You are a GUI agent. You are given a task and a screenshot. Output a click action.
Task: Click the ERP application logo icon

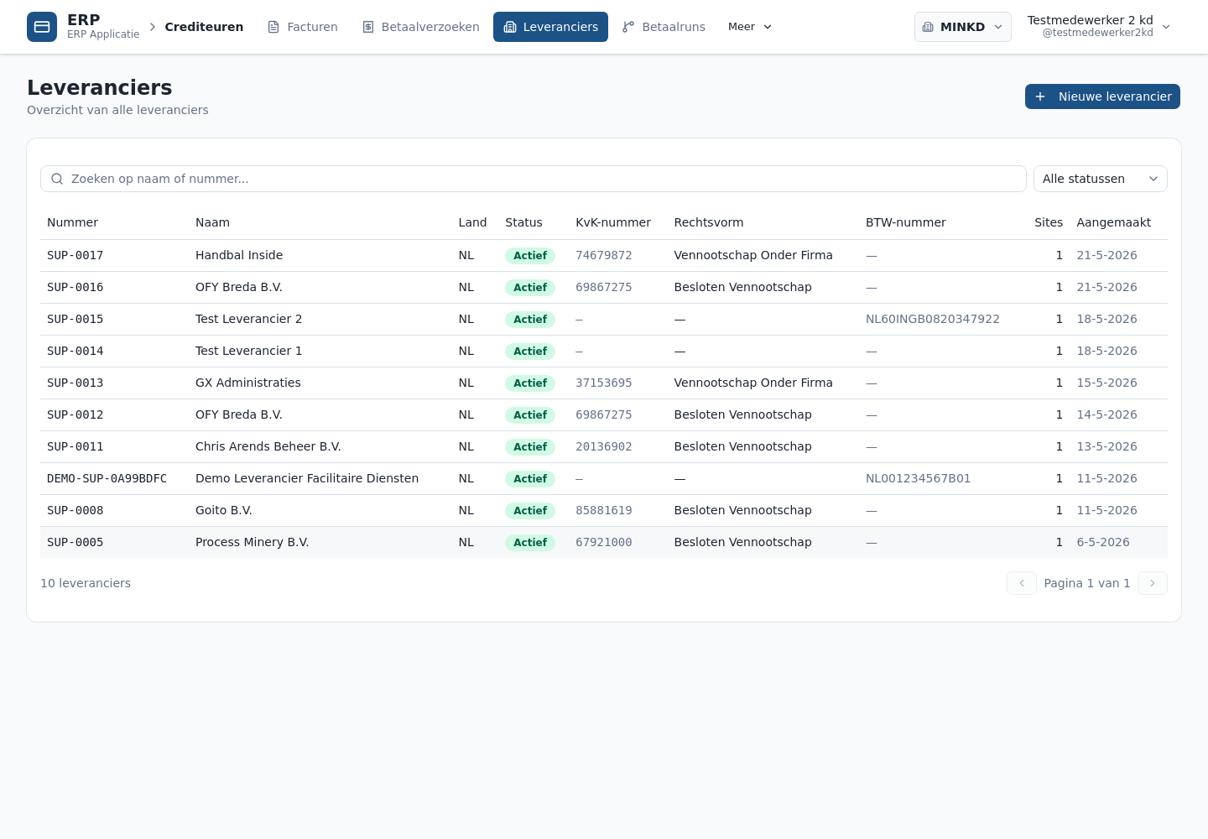(42, 27)
